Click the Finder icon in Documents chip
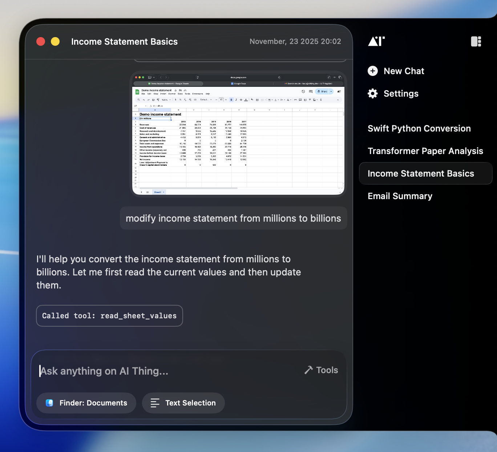This screenshot has width=497, height=452. pyautogui.click(x=49, y=403)
